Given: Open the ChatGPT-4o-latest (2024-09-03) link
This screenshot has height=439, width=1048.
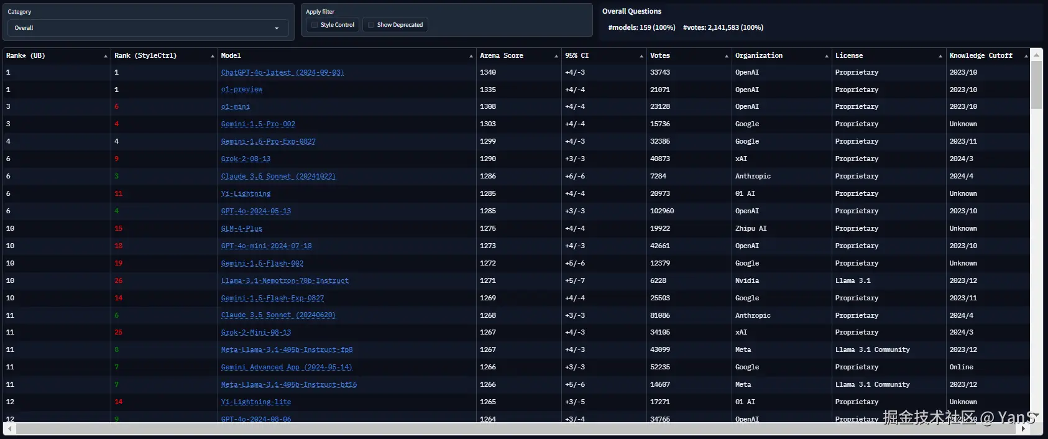Looking at the screenshot, I should pos(282,73).
